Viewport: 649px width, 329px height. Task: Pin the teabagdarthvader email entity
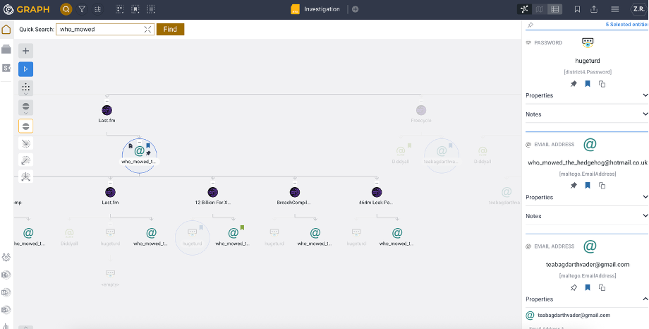coord(574,287)
